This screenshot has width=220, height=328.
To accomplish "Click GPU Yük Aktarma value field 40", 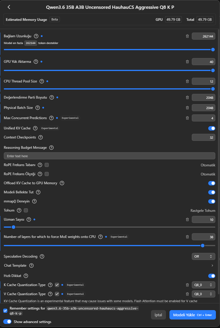I will pos(204,62).
